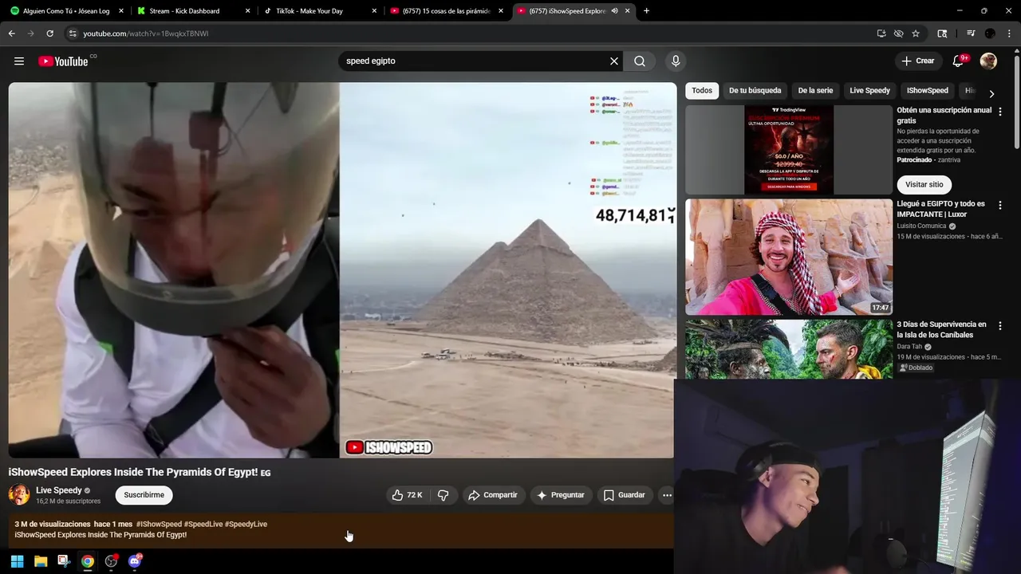Open 3 Días de Supervivencia video title
The image size is (1021, 574).
tap(941, 330)
